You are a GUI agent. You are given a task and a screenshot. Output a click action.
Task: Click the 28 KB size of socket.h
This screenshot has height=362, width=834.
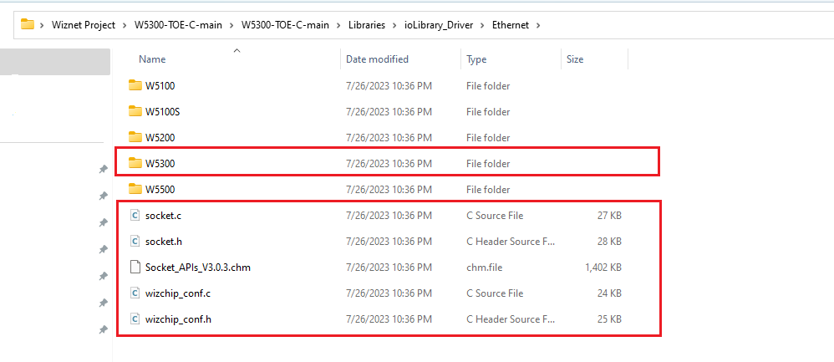(x=609, y=241)
